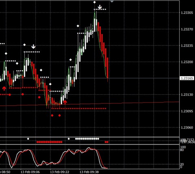Screen dimensions: 195x174
Task: Select the long red dotted support line below 1.23130
Action: [79, 108]
